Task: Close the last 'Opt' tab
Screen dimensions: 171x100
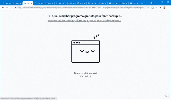Action: (137, 3)
